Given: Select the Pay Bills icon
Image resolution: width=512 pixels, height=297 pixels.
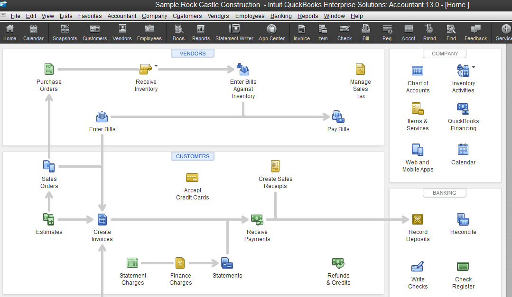Looking at the screenshot, I should [338, 117].
